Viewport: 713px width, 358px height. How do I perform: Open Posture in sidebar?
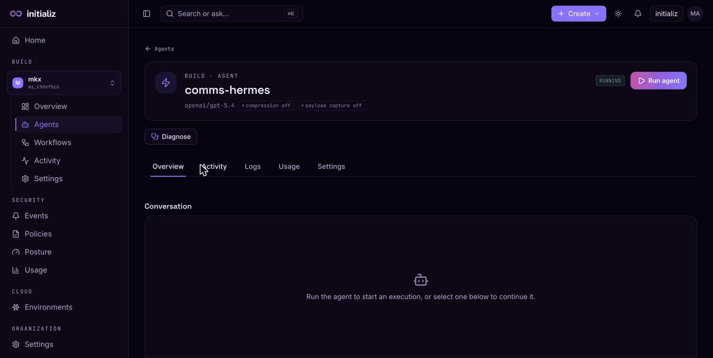click(x=64, y=252)
